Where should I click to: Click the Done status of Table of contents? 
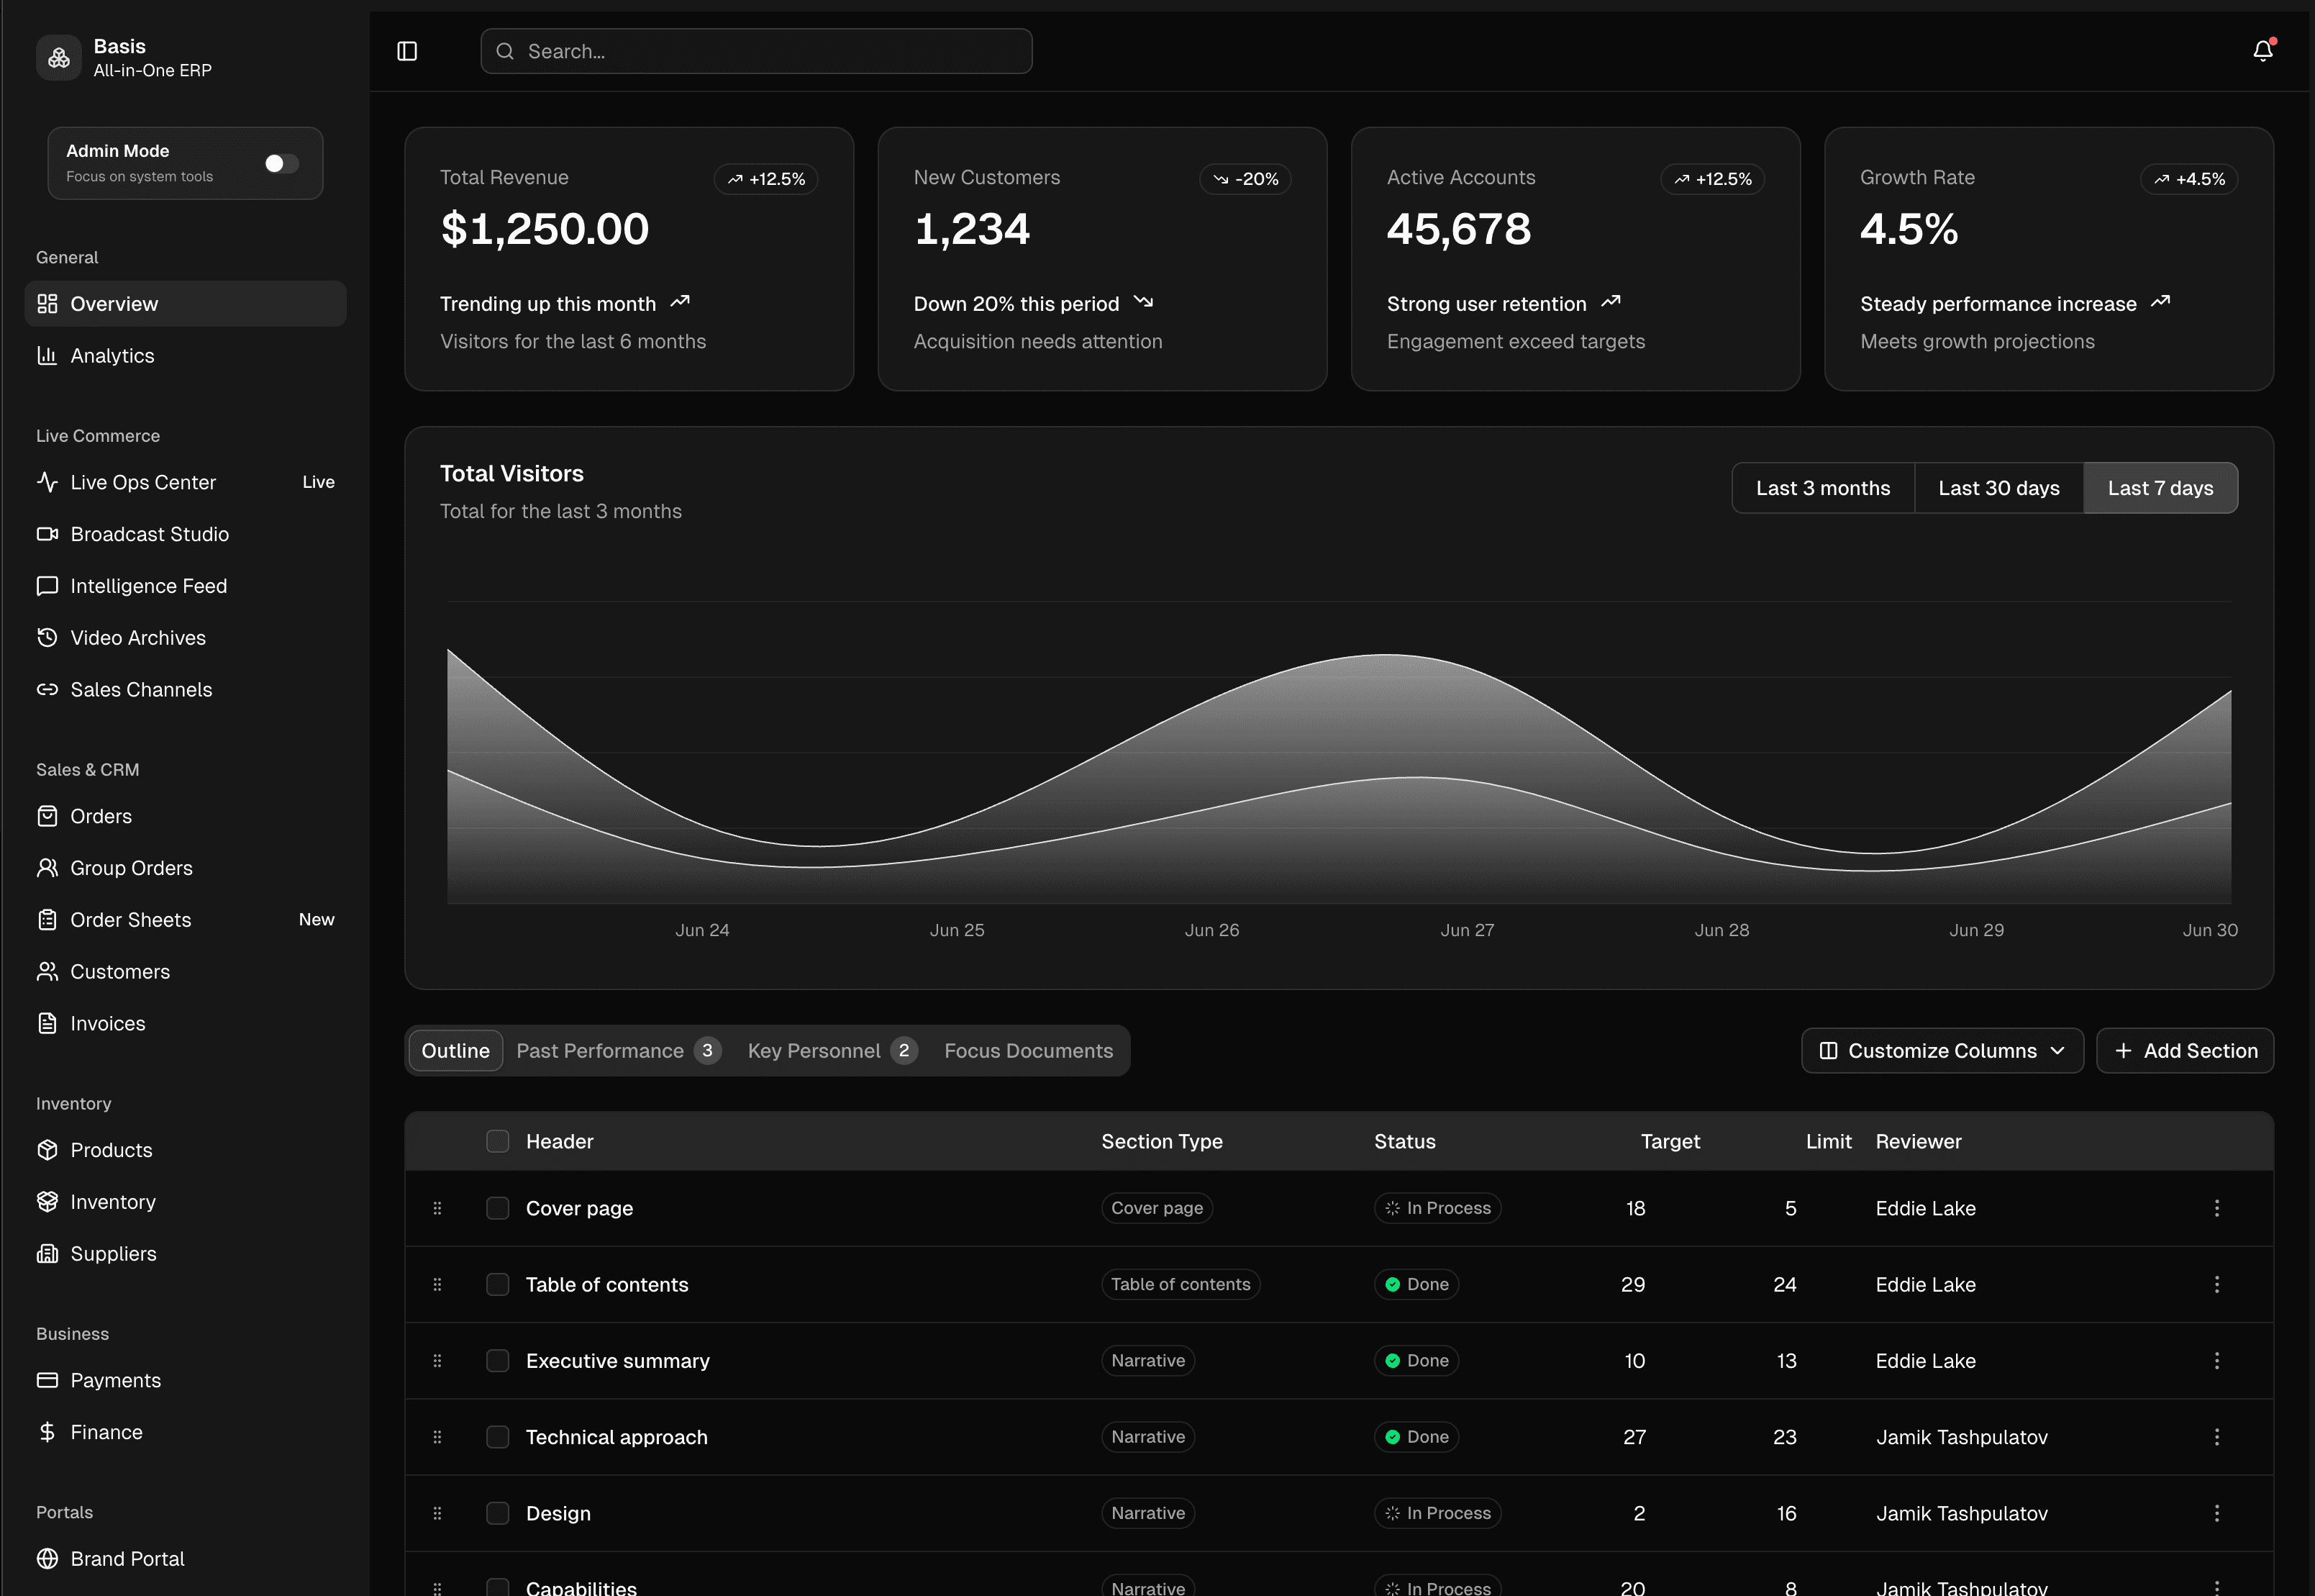pyautogui.click(x=1416, y=1285)
